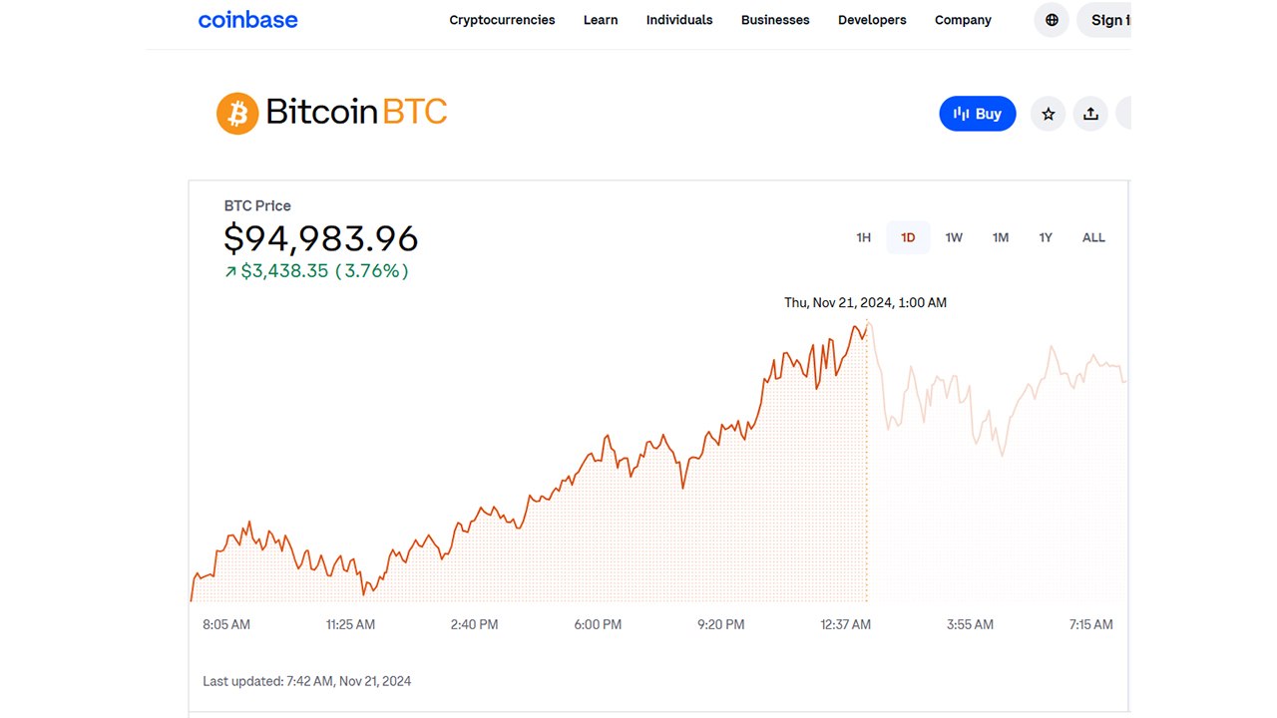
Task: Click the orange Bitcoin coin icon
Action: pyautogui.click(x=237, y=113)
